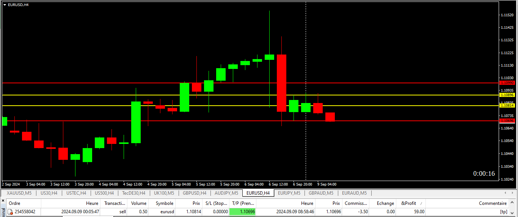The width and height of the screenshot is (518, 217).
Task: Select the yellow 1.10896 price level label
Action: click(x=507, y=95)
